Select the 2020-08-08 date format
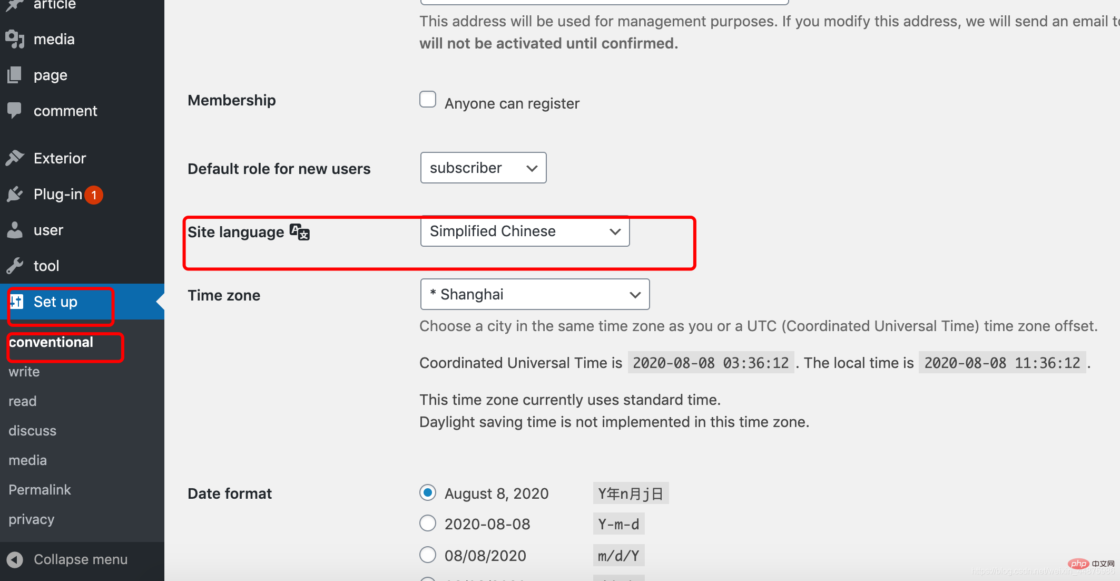 tap(428, 524)
